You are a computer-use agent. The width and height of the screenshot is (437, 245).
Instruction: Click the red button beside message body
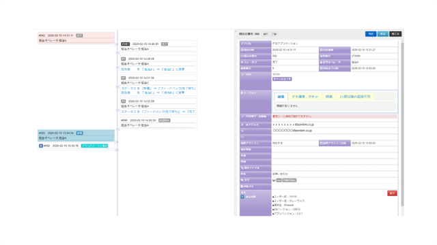[392, 193]
